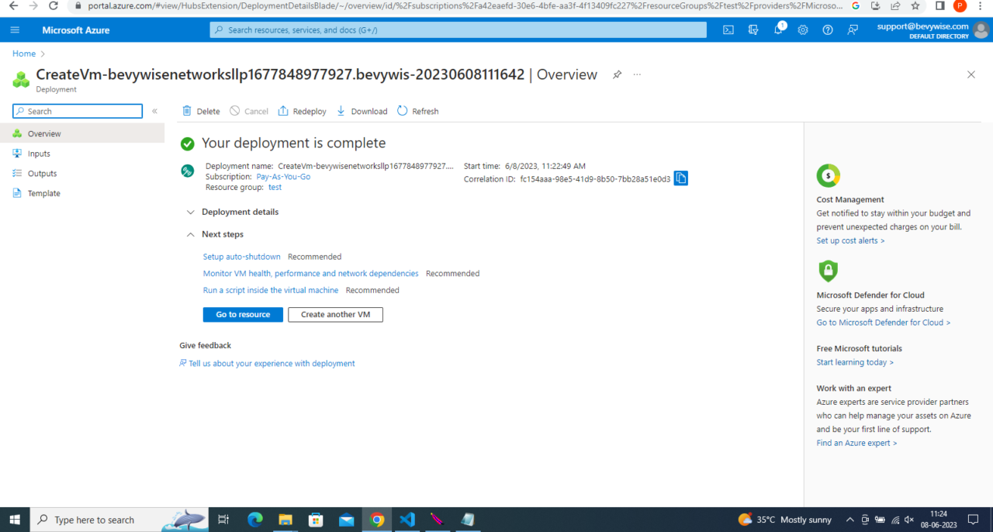Close the deployment overview blade
Image resolution: width=993 pixels, height=532 pixels.
pyautogui.click(x=971, y=74)
